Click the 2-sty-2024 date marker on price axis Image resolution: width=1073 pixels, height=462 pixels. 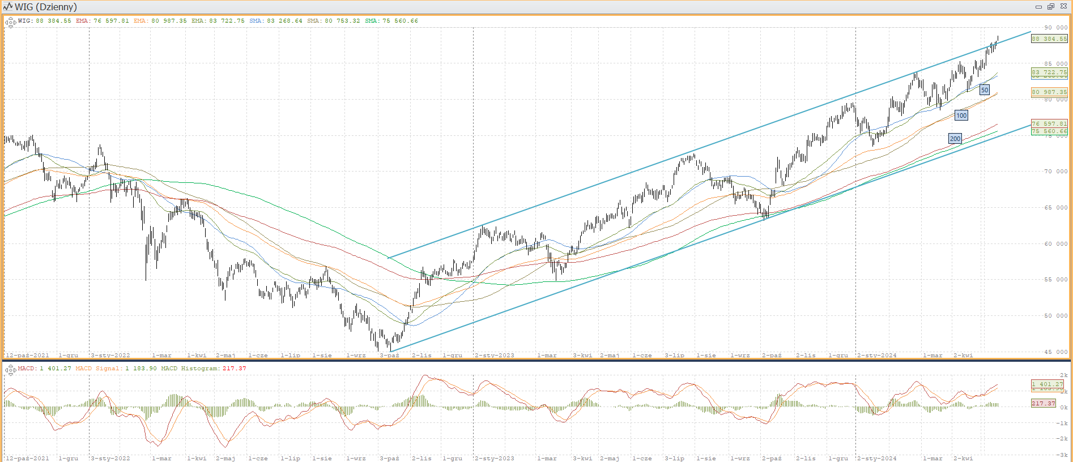pos(877,356)
